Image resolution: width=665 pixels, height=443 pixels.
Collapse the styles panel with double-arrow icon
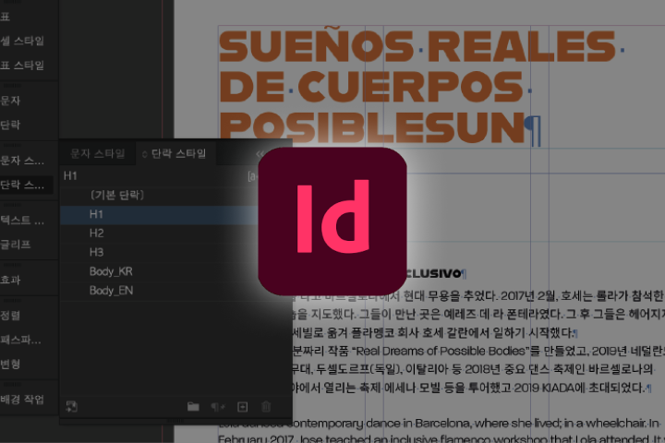click(260, 154)
